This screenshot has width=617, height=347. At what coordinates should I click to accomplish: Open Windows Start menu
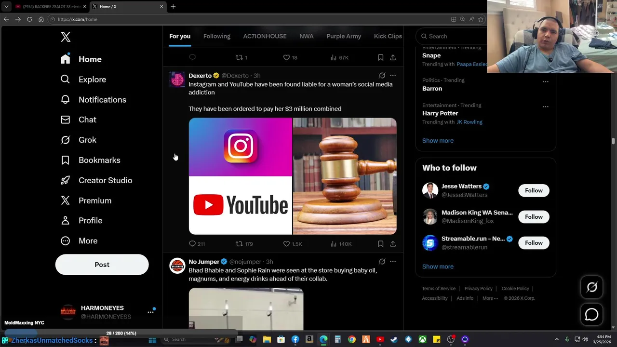click(152, 340)
